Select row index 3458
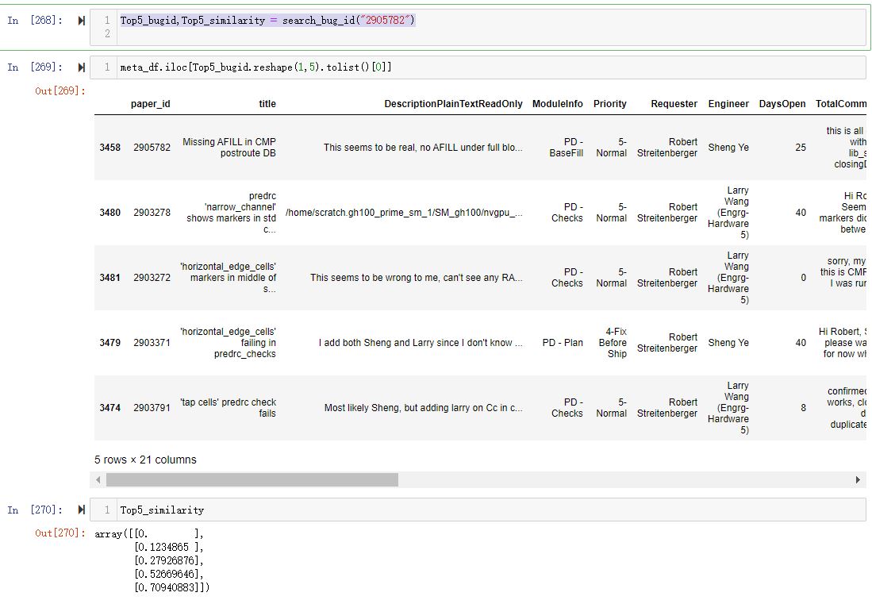872x604 pixels. [x=110, y=148]
